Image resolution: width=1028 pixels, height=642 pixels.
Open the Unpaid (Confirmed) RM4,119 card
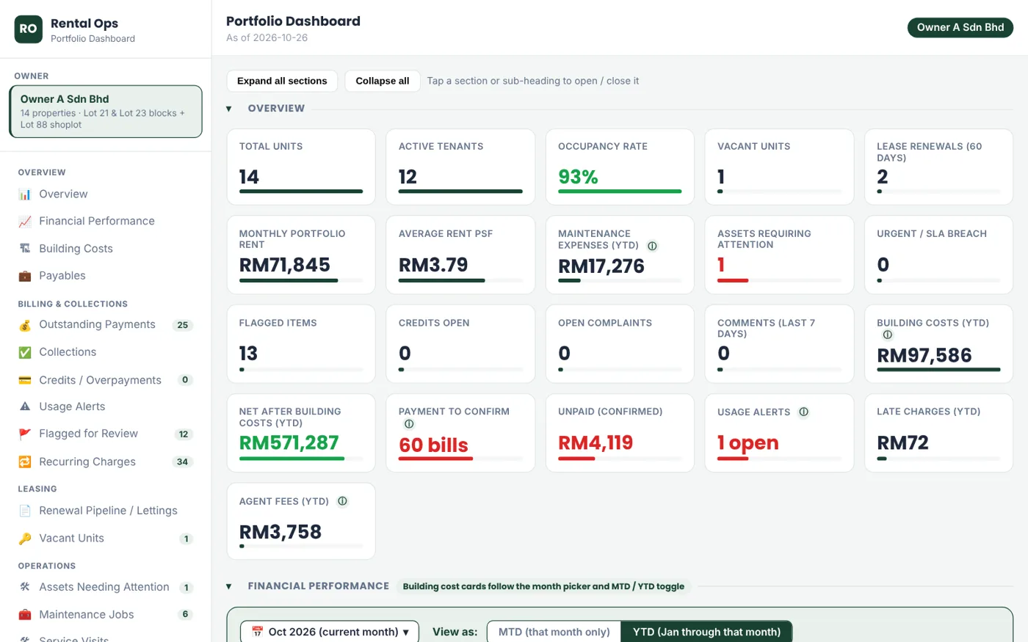coord(620,433)
